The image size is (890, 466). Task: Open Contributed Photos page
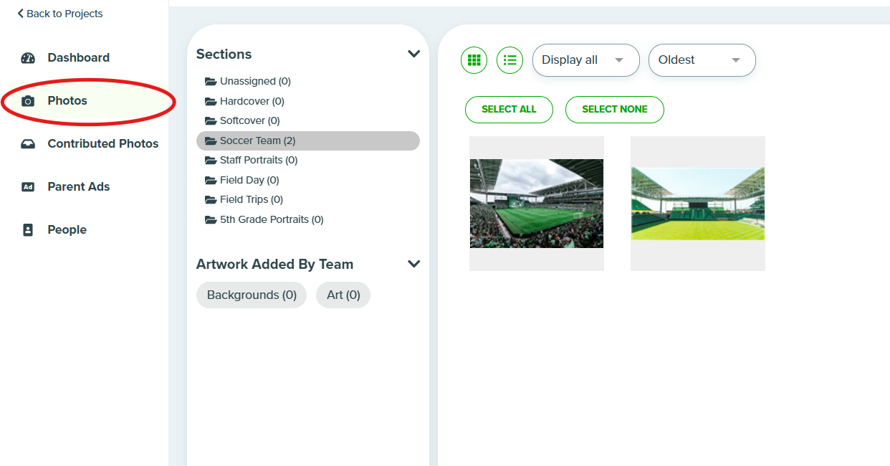[x=103, y=143]
